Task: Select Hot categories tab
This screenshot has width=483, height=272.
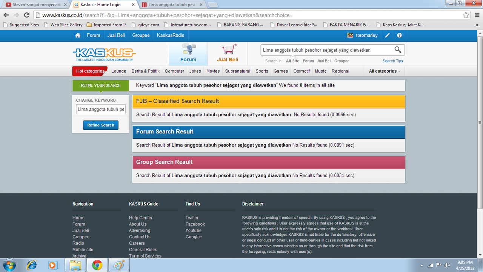Action: tap(90, 71)
